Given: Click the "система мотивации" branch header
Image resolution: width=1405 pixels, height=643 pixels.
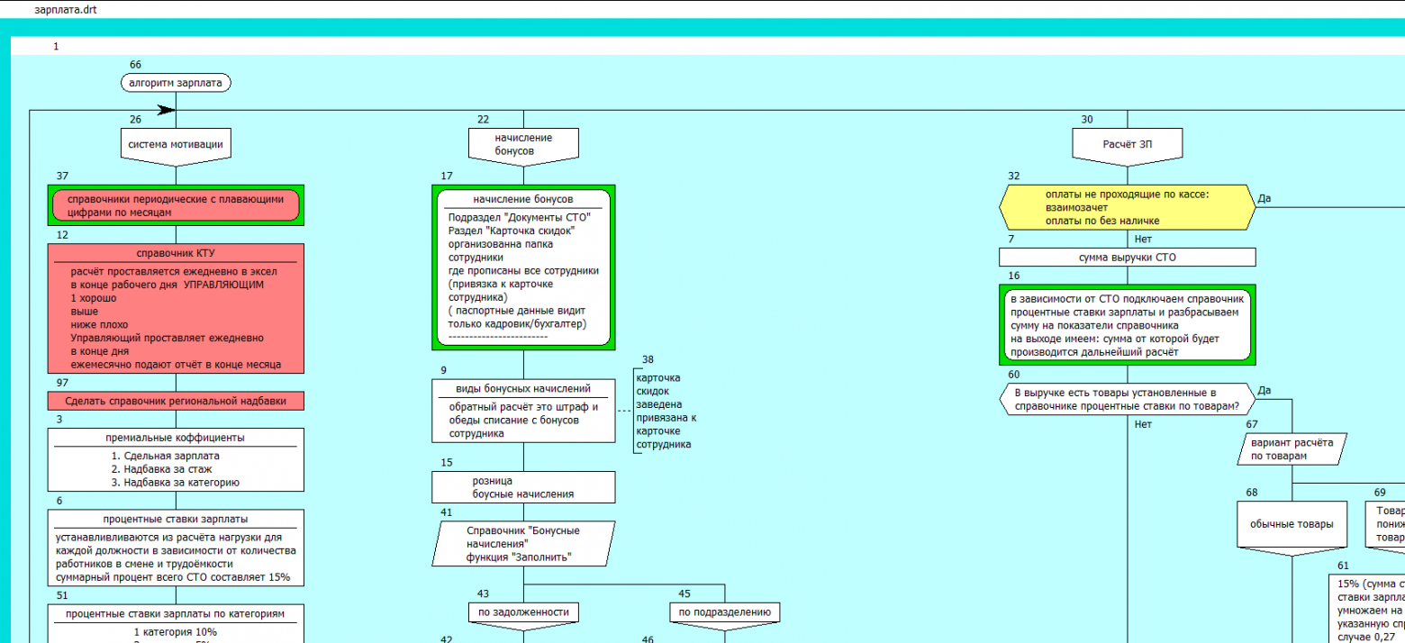Looking at the screenshot, I should (176, 144).
